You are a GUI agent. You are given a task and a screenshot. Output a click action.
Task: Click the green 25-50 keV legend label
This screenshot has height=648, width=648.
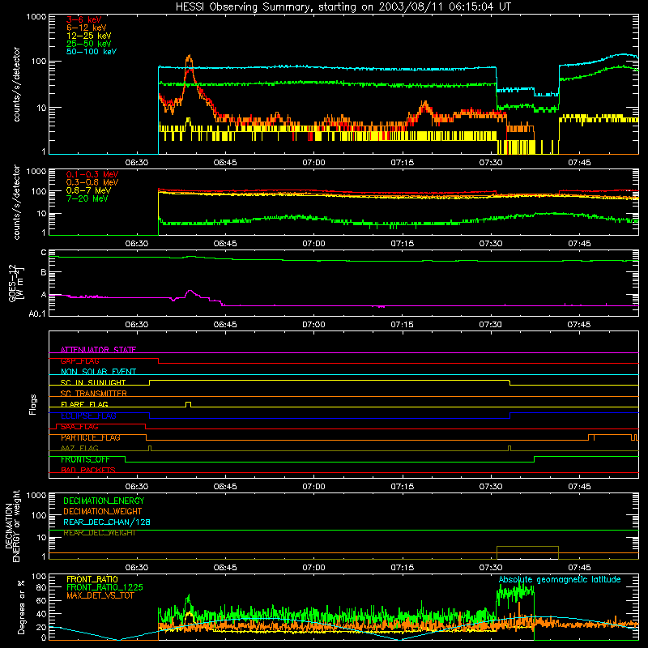pos(88,44)
